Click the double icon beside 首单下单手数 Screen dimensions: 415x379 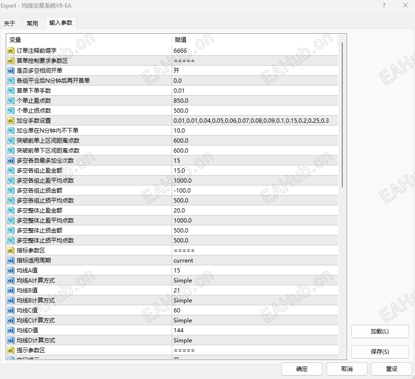[x=10, y=90]
